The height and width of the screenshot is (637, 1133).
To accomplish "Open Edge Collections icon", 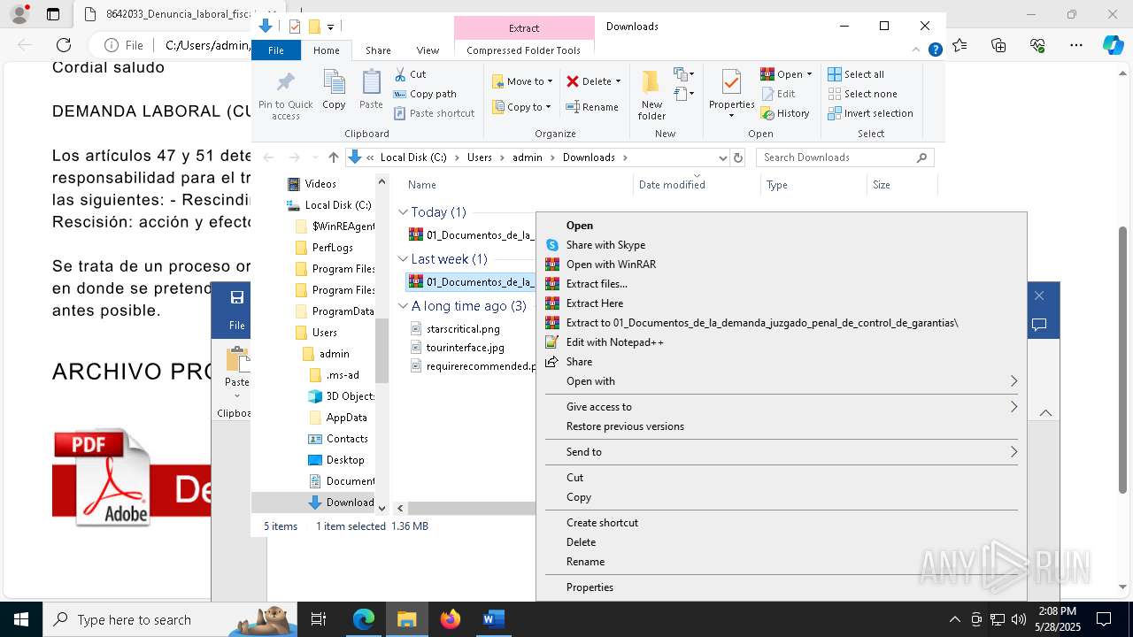I will (998, 45).
